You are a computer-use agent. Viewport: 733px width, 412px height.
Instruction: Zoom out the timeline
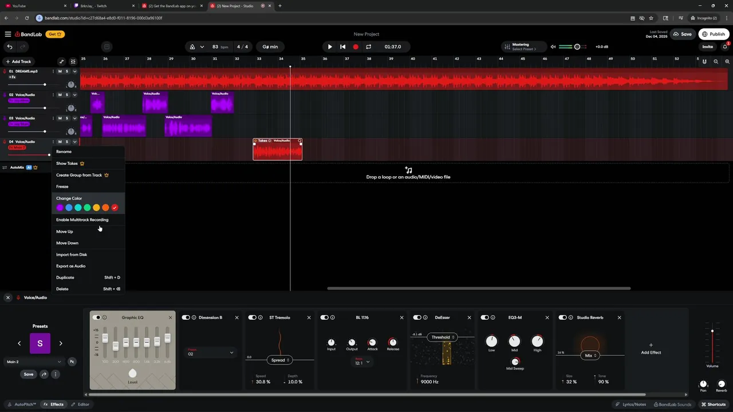[x=716, y=61]
